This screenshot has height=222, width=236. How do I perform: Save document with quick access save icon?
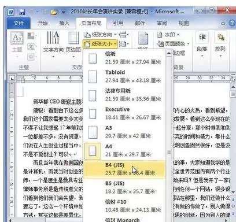point(23,12)
